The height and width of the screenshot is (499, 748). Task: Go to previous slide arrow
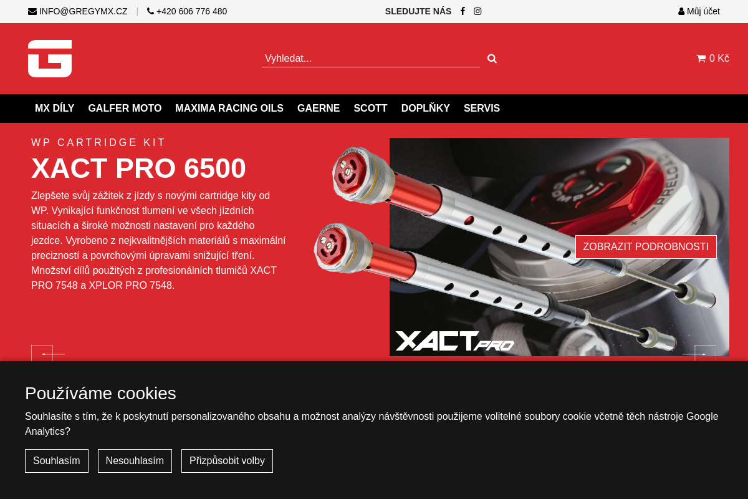tap(42, 353)
